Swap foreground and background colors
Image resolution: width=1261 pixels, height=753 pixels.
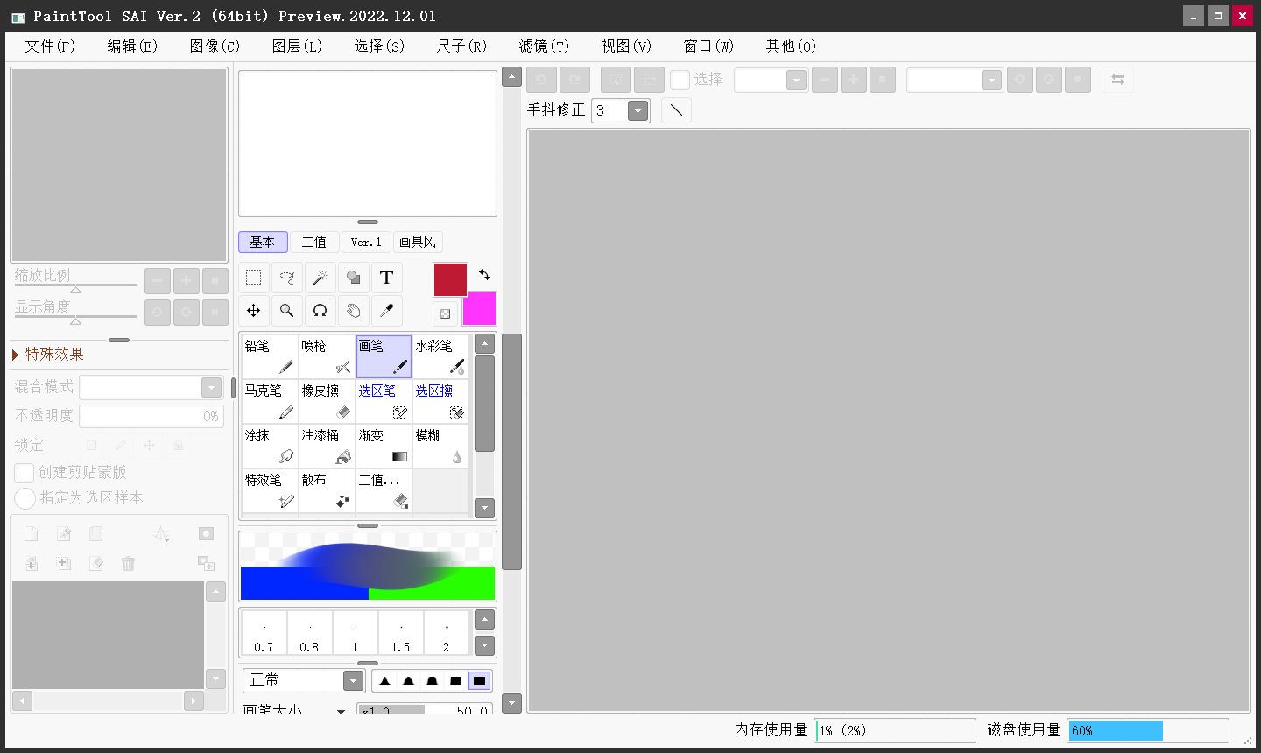(x=484, y=275)
